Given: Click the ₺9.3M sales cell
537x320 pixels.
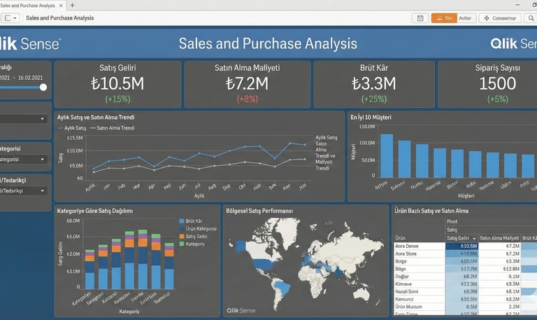Looking at the screenshot, I should point(462,291).
